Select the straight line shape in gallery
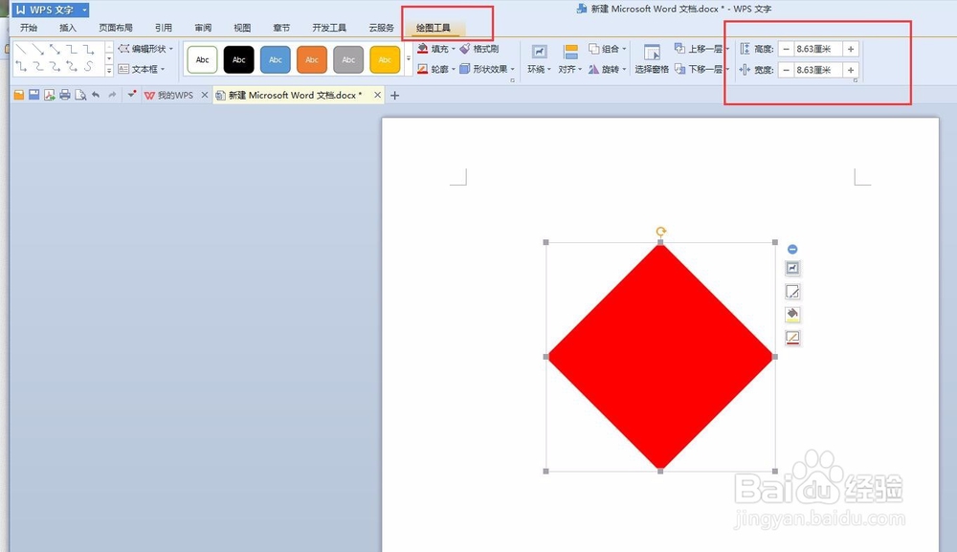The height and width of the screenshot is (552, 957). pos(21,50)
